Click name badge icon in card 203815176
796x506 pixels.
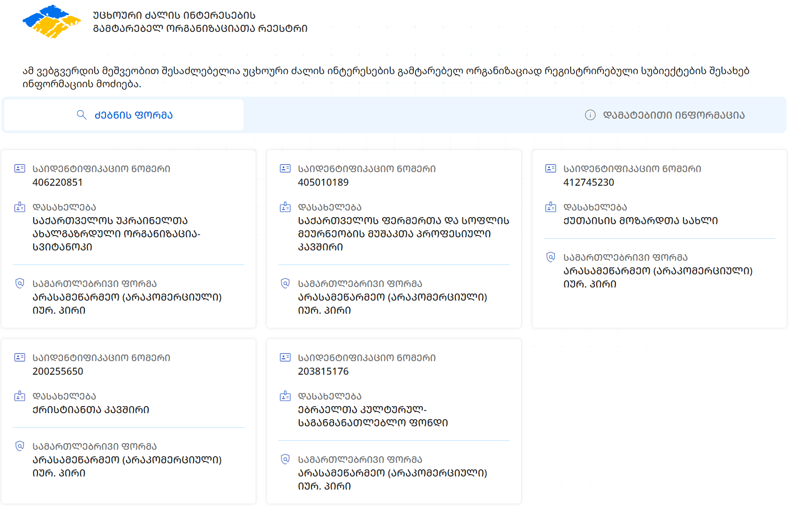click(x=285, y=396)
